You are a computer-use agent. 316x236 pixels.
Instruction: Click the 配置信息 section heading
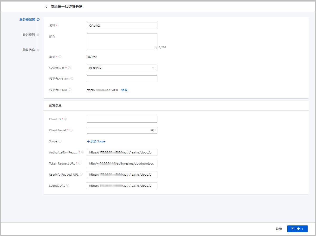(55, 105)
